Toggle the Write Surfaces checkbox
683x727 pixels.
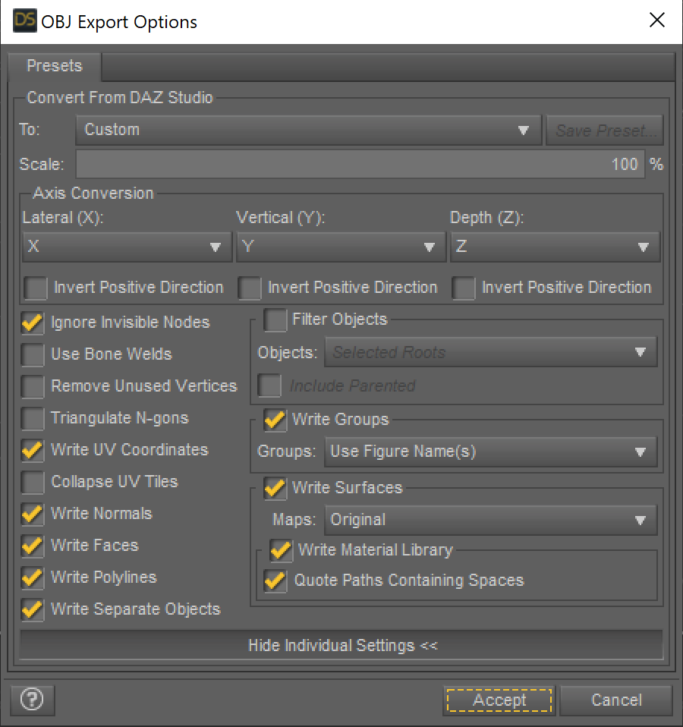(275, 488)
